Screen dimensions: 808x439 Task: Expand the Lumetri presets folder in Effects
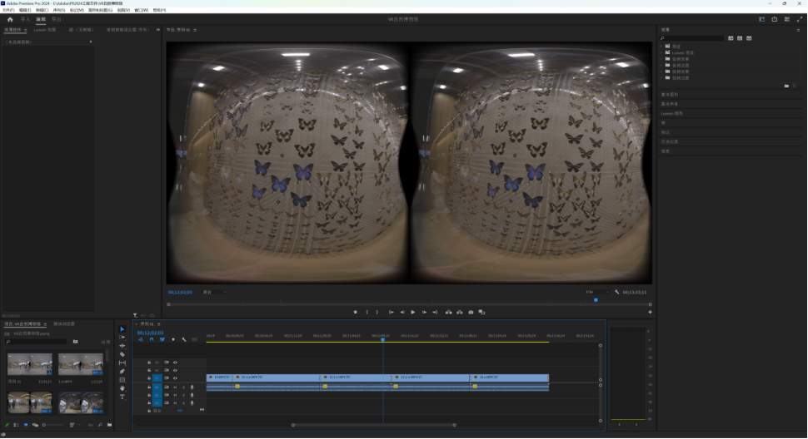[x=661, y=52]
